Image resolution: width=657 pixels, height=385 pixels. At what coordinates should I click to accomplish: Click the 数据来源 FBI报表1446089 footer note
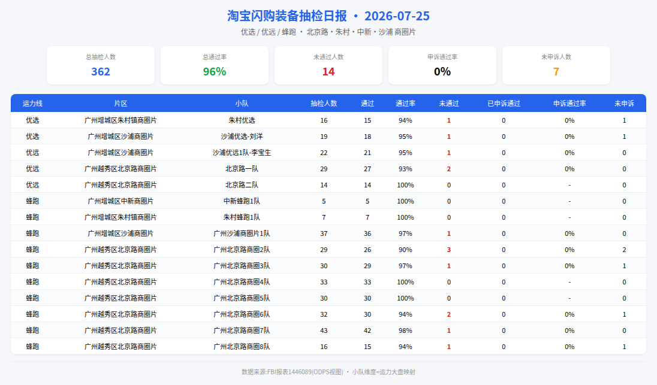[x=328, y=372]
